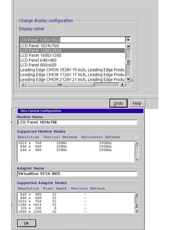Select LCD Panel 1024x768 in the list

pyautogui.click(x=72, y=46)
